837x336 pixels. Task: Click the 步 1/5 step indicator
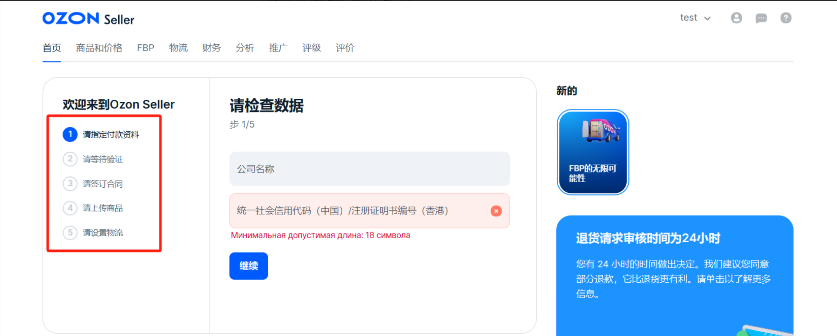242,125
